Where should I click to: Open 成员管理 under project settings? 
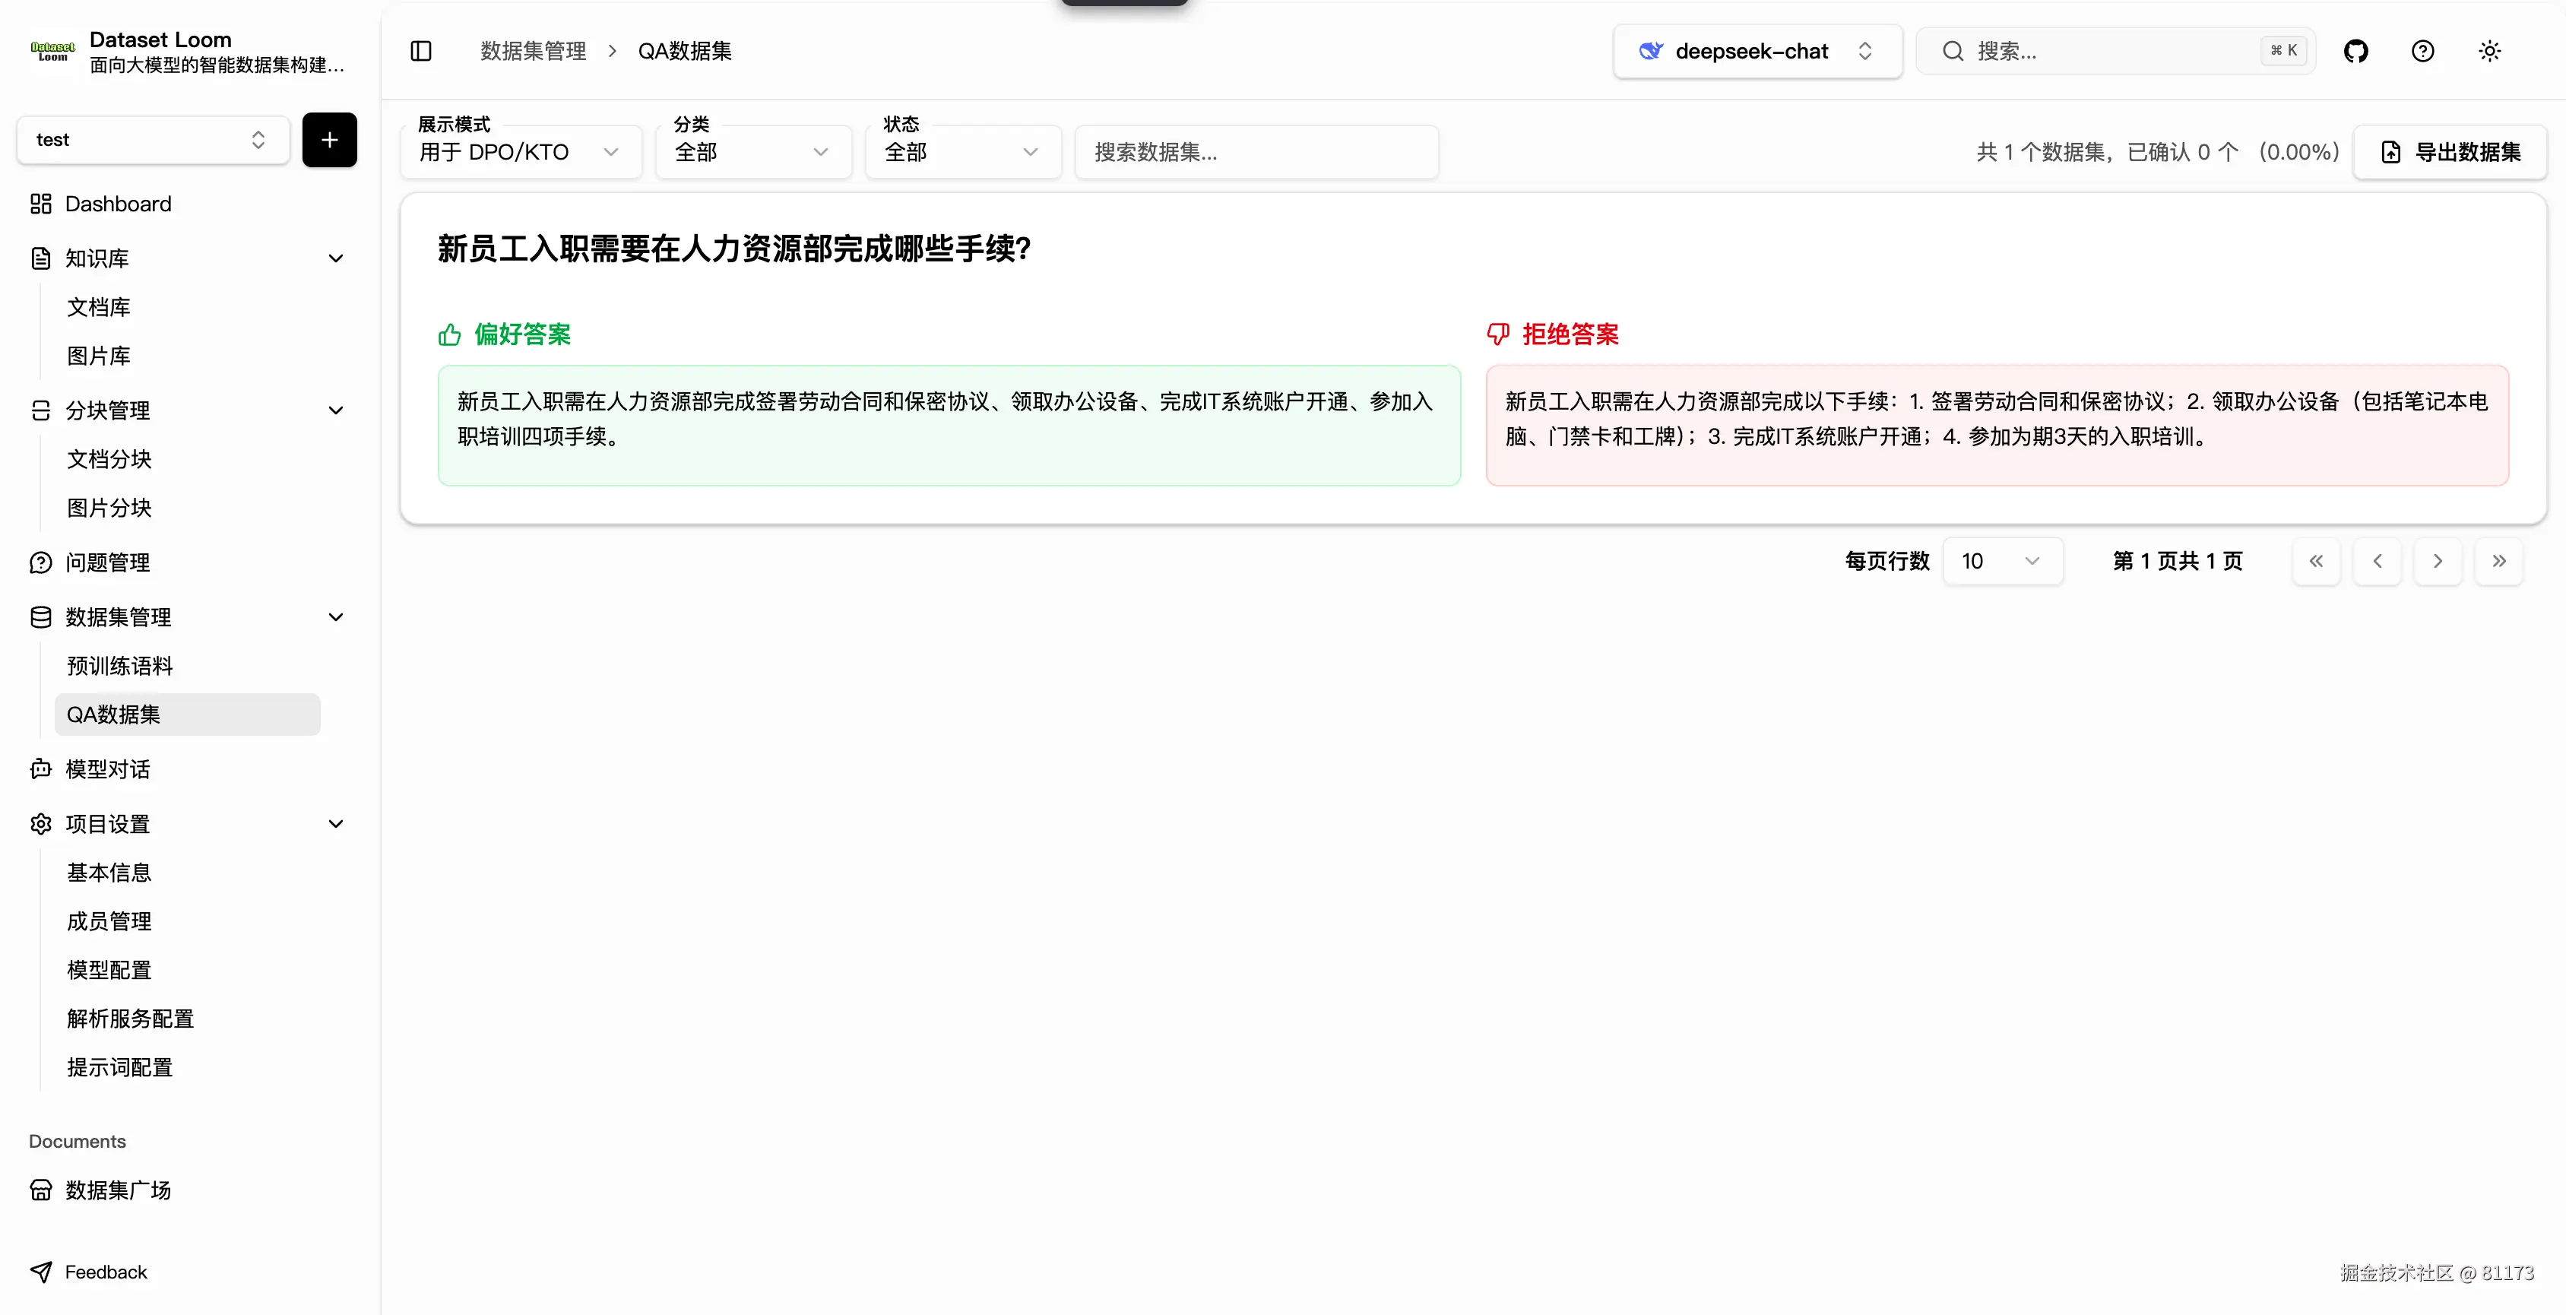tap(109, 920)
